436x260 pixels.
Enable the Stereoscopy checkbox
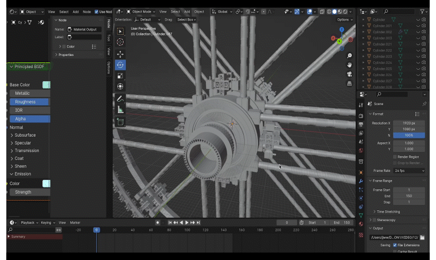374,220
